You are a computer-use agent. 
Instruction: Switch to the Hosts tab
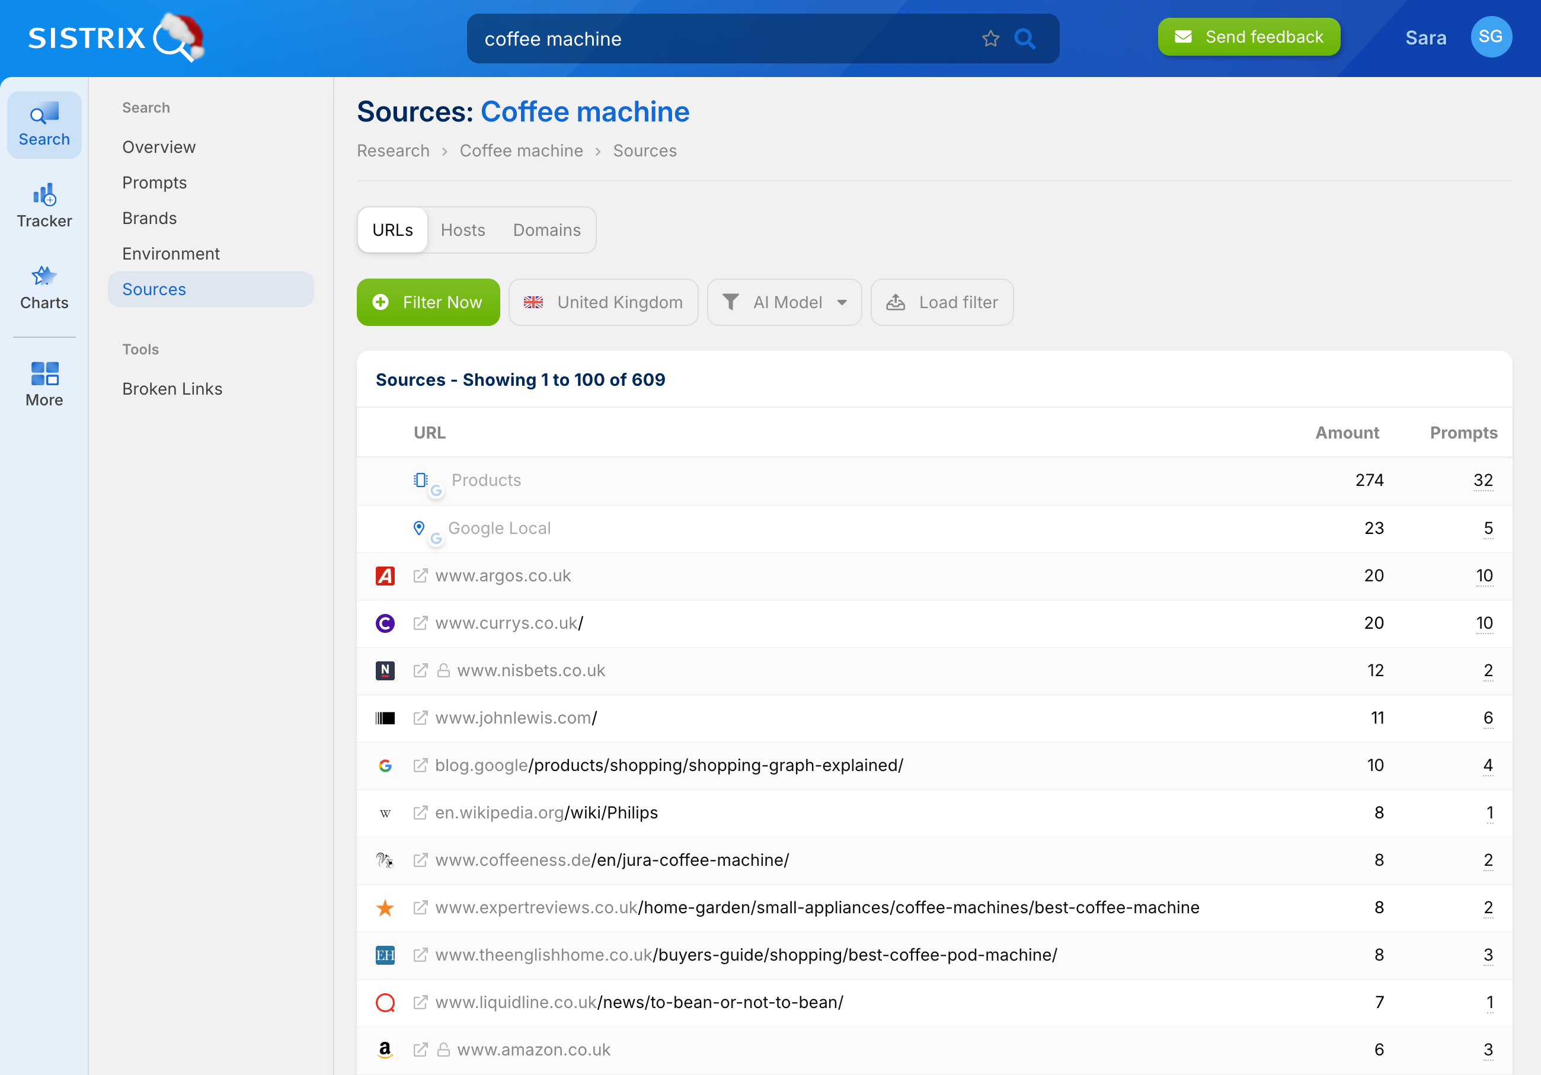tap(462, 230)
